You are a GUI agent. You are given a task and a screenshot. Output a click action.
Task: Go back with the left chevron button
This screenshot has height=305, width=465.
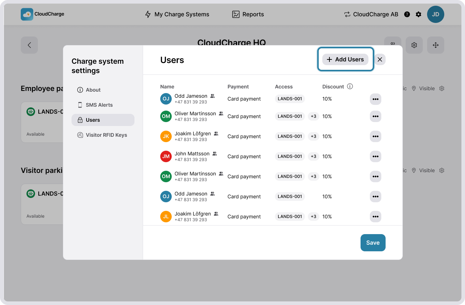click(29, 45)
